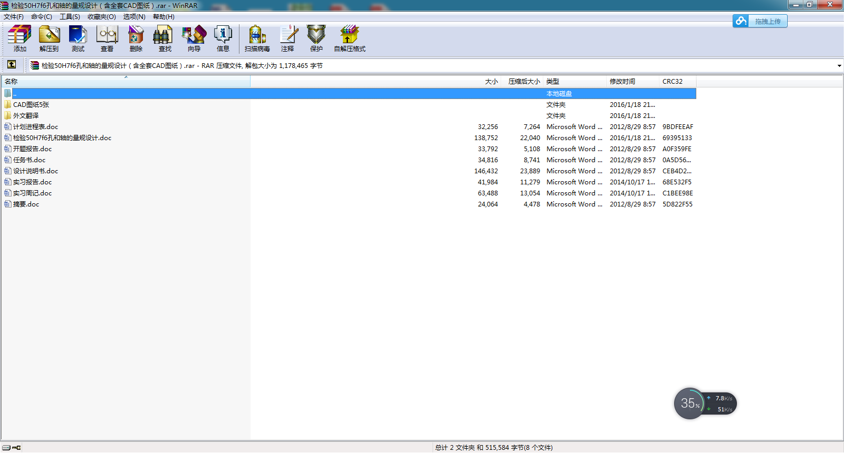Sort by the 大小 column header
Viewport: 844px width, 453px height.
[491, 82]
